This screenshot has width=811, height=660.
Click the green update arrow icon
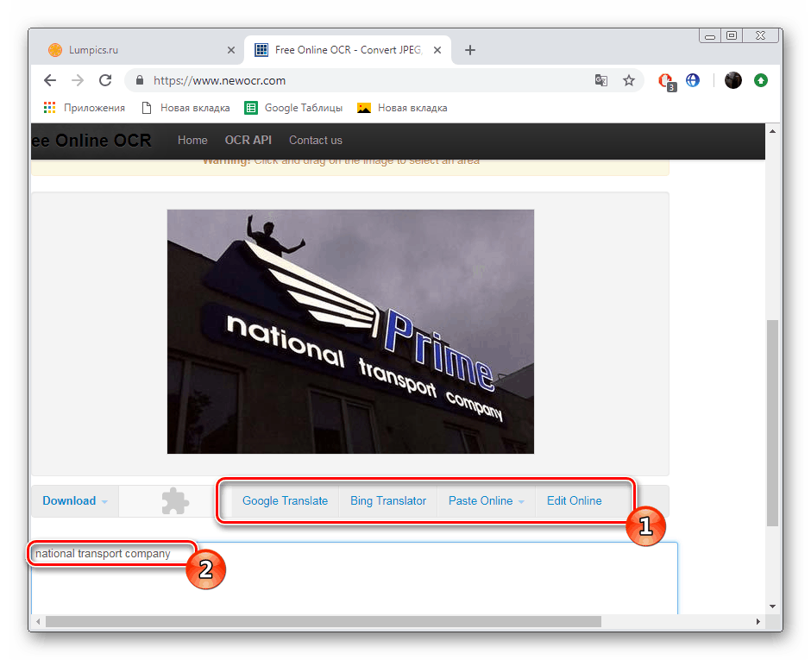[x=761, y=80]
